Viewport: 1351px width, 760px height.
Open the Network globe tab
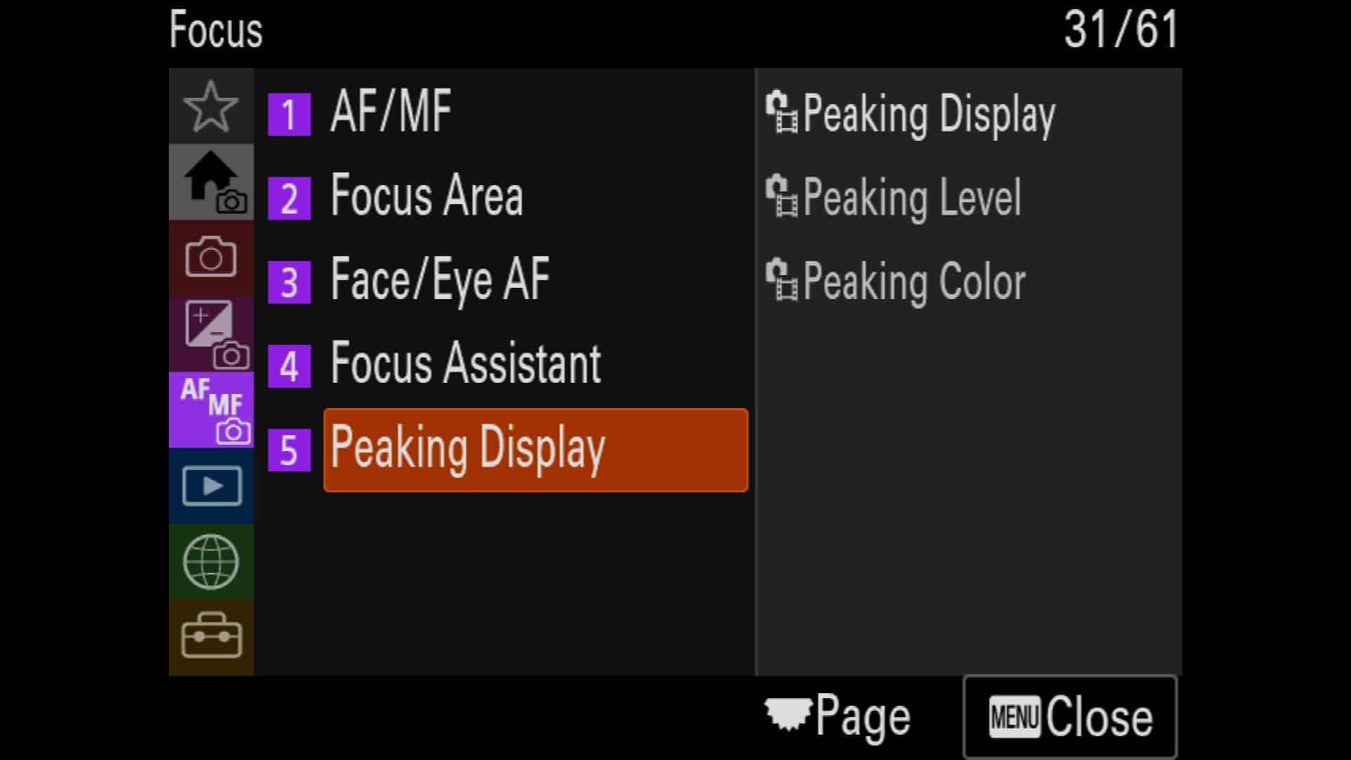(211, 562)
